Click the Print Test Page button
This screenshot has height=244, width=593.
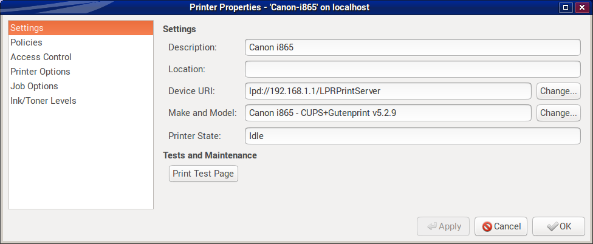[x=204, y=174]
